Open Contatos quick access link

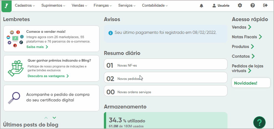[241, 56]
